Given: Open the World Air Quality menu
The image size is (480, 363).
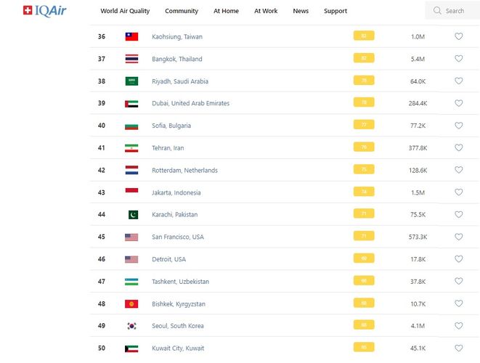Looking at the screenshot, I should click(125, 11).
